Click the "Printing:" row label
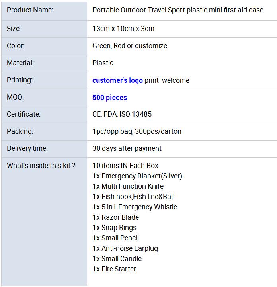This screenshot has width=277, height=287. pos(20,80)
